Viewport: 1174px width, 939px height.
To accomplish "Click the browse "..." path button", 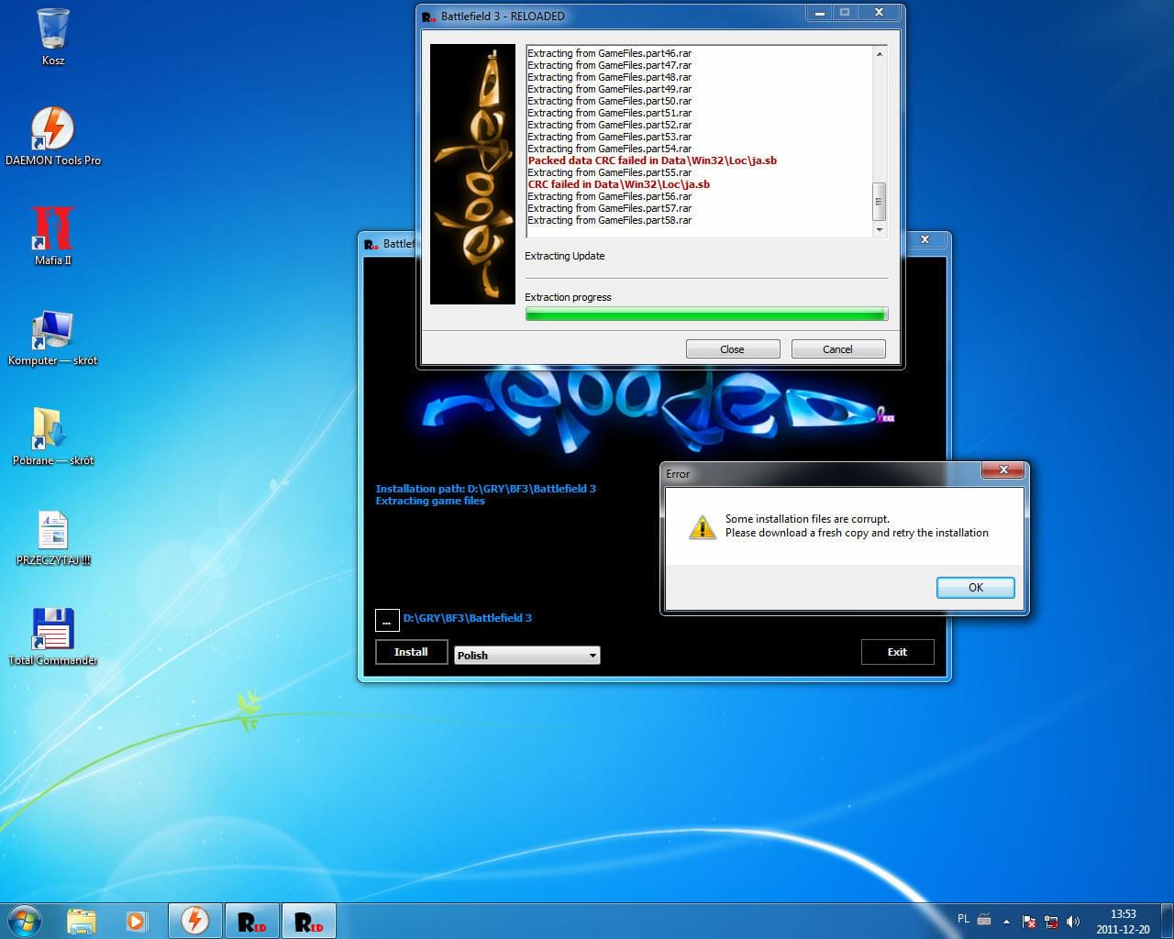I will tap(387, 621).
